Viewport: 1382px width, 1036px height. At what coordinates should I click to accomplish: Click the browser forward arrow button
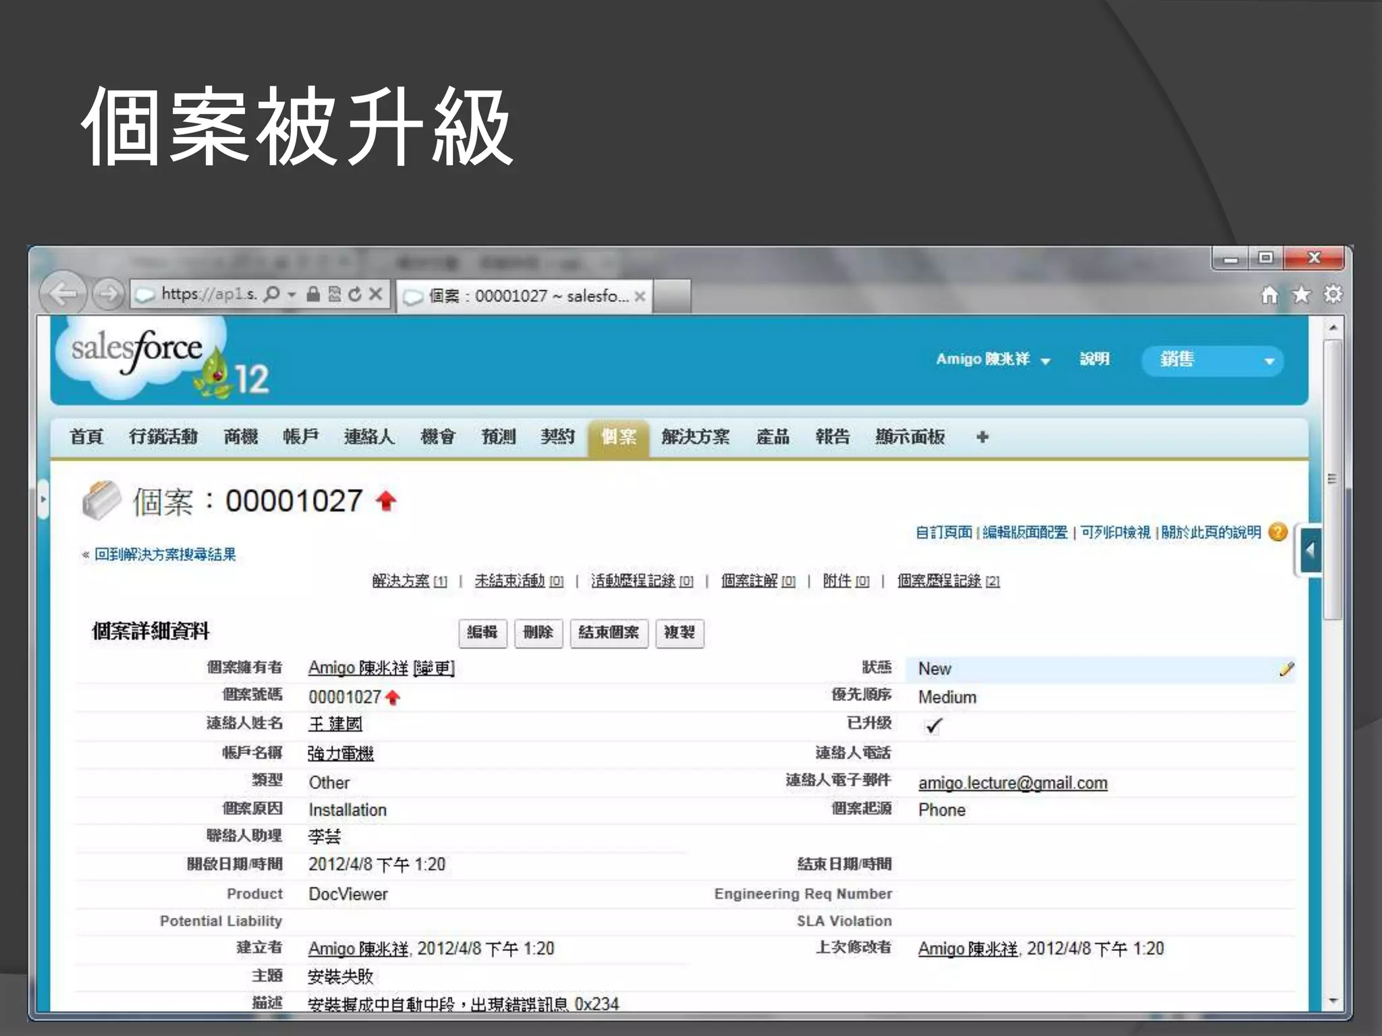tap(108, 294)
